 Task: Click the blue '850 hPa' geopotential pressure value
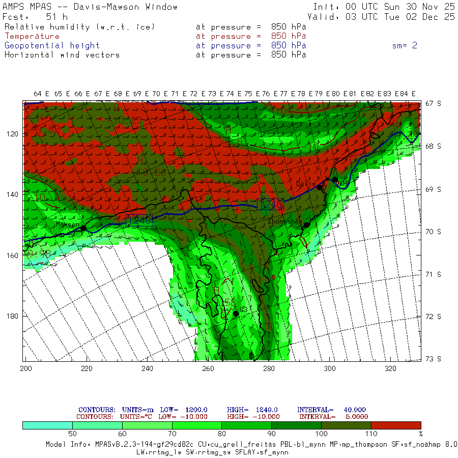coord(289,45)
